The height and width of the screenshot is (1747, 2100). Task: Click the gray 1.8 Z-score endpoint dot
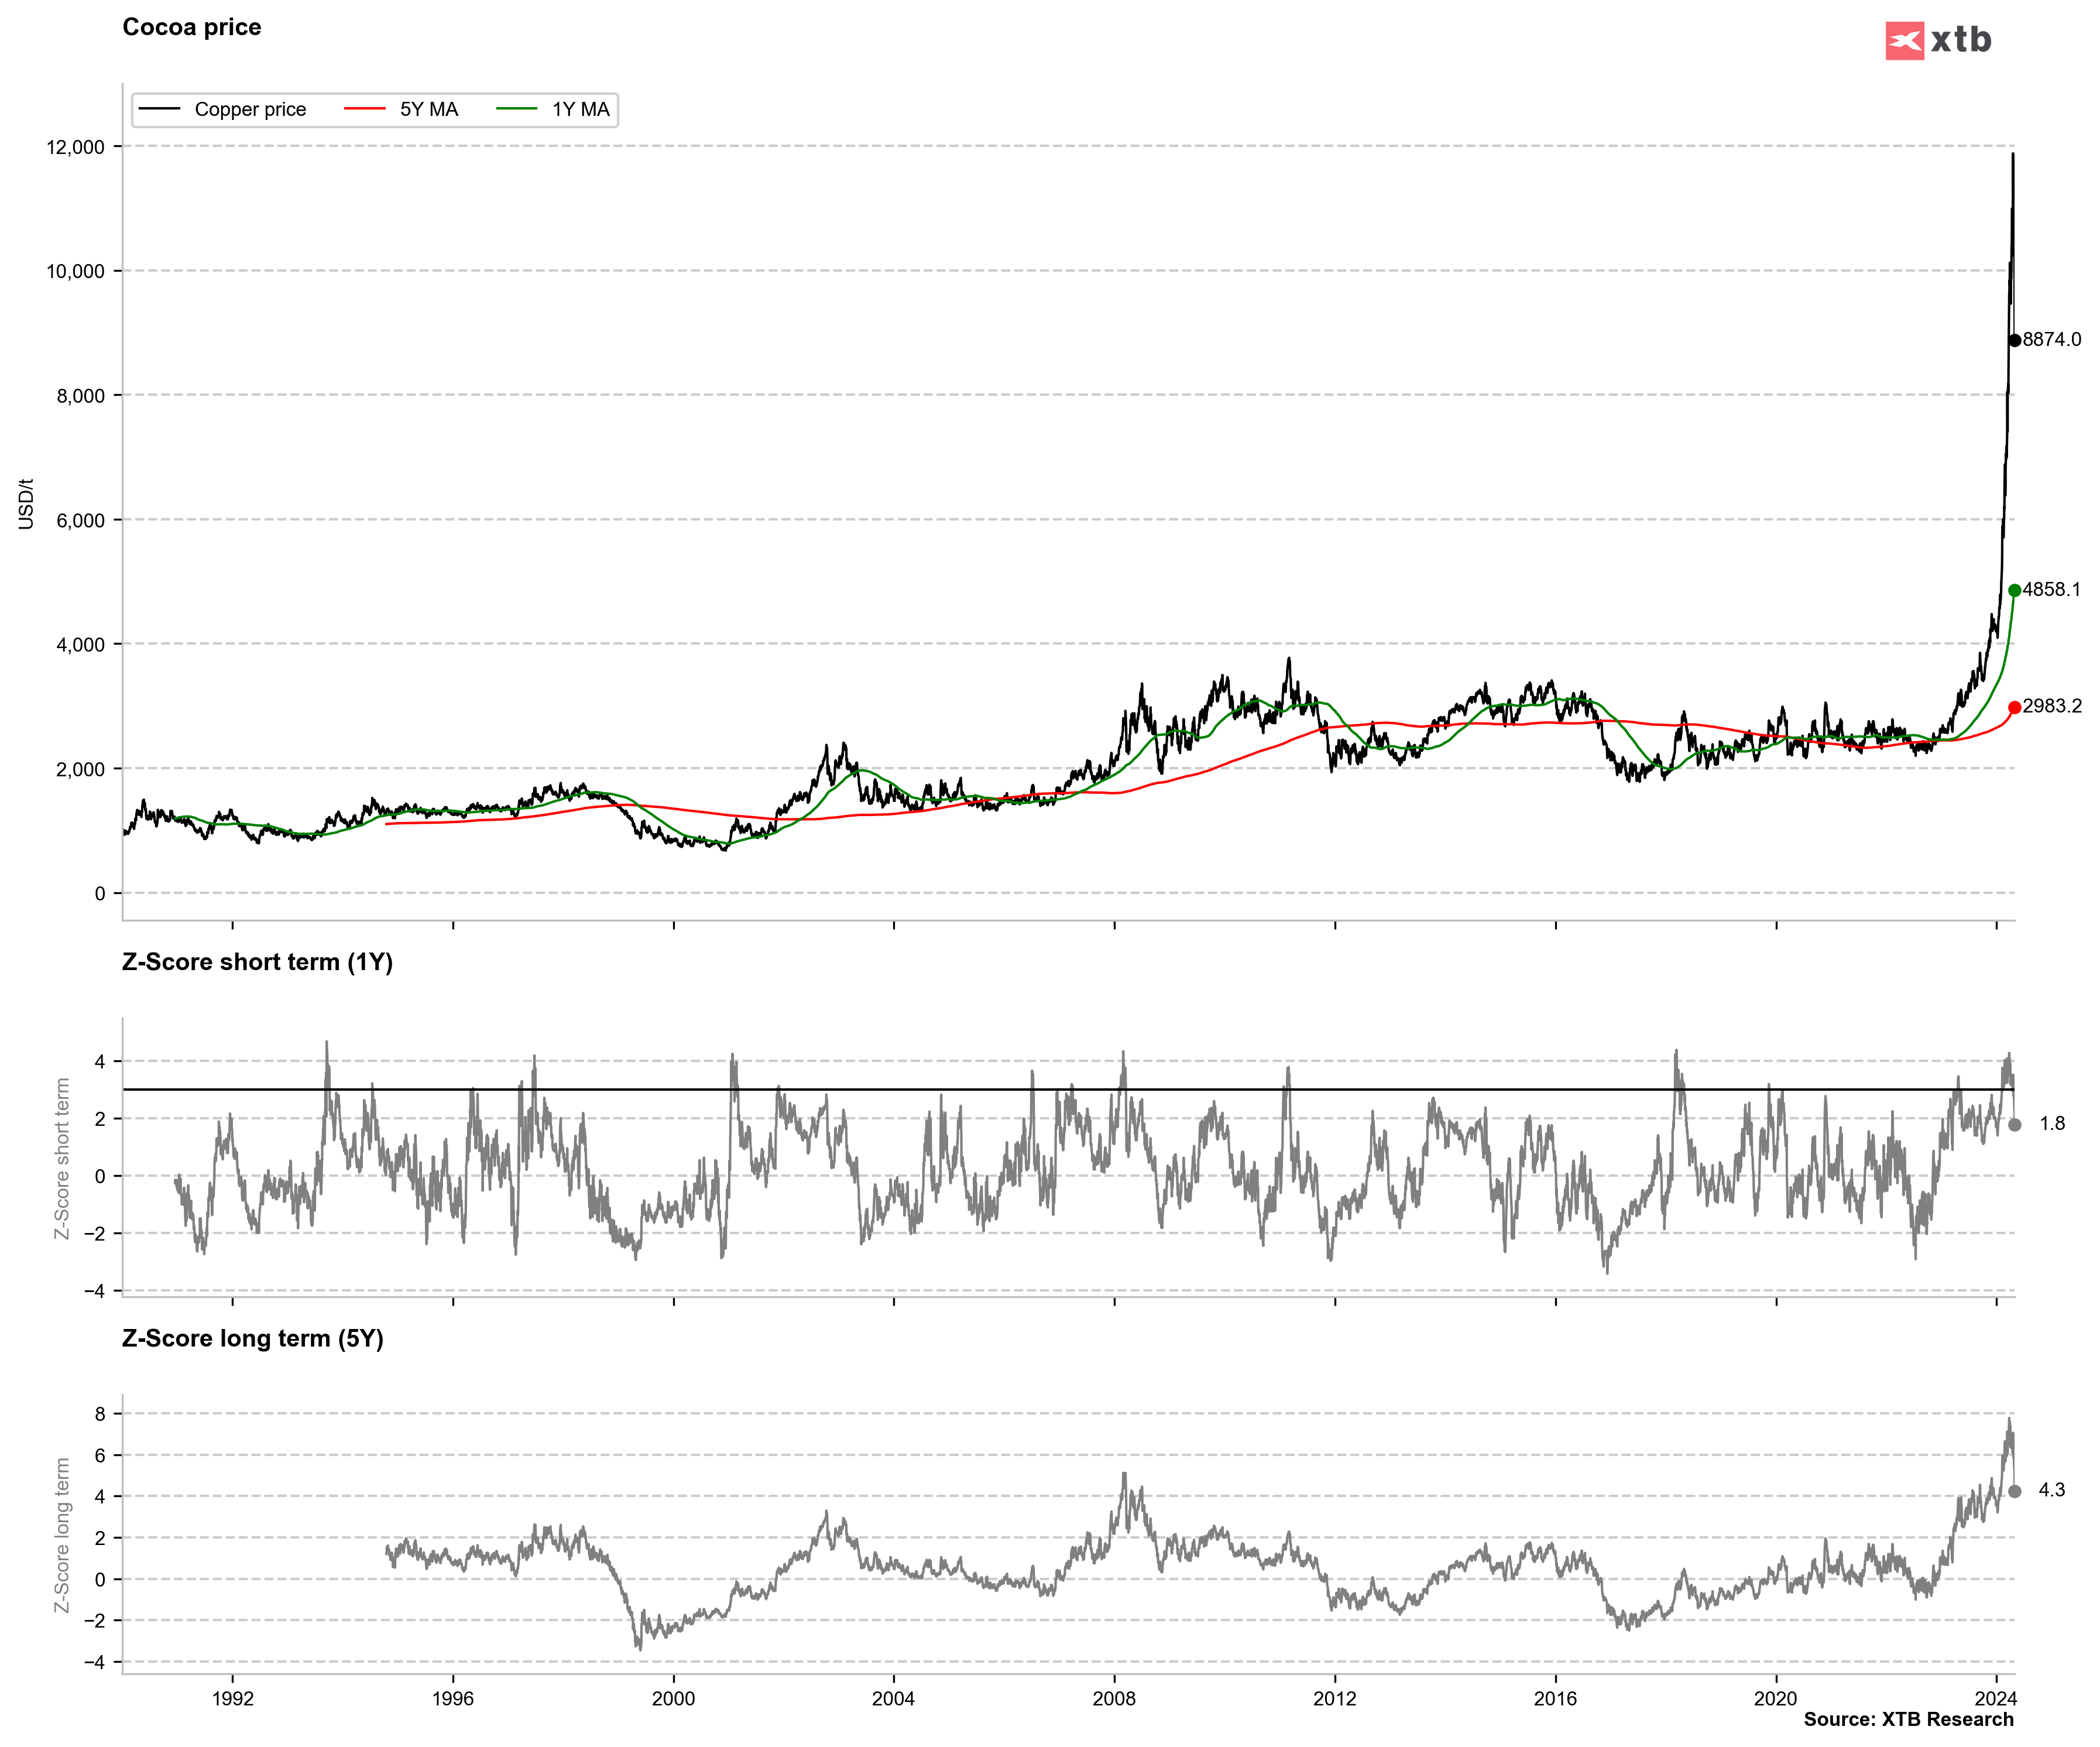2014,1125
